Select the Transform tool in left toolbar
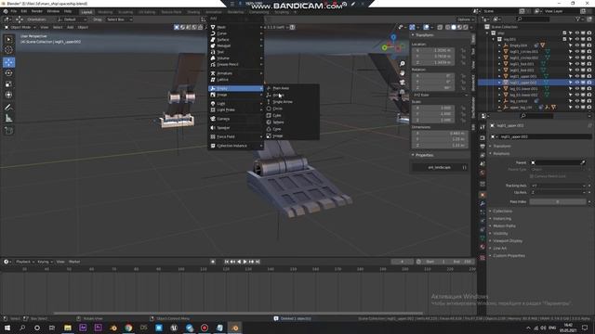The height and width of the screenshot is (334, 595). (8, 95)
